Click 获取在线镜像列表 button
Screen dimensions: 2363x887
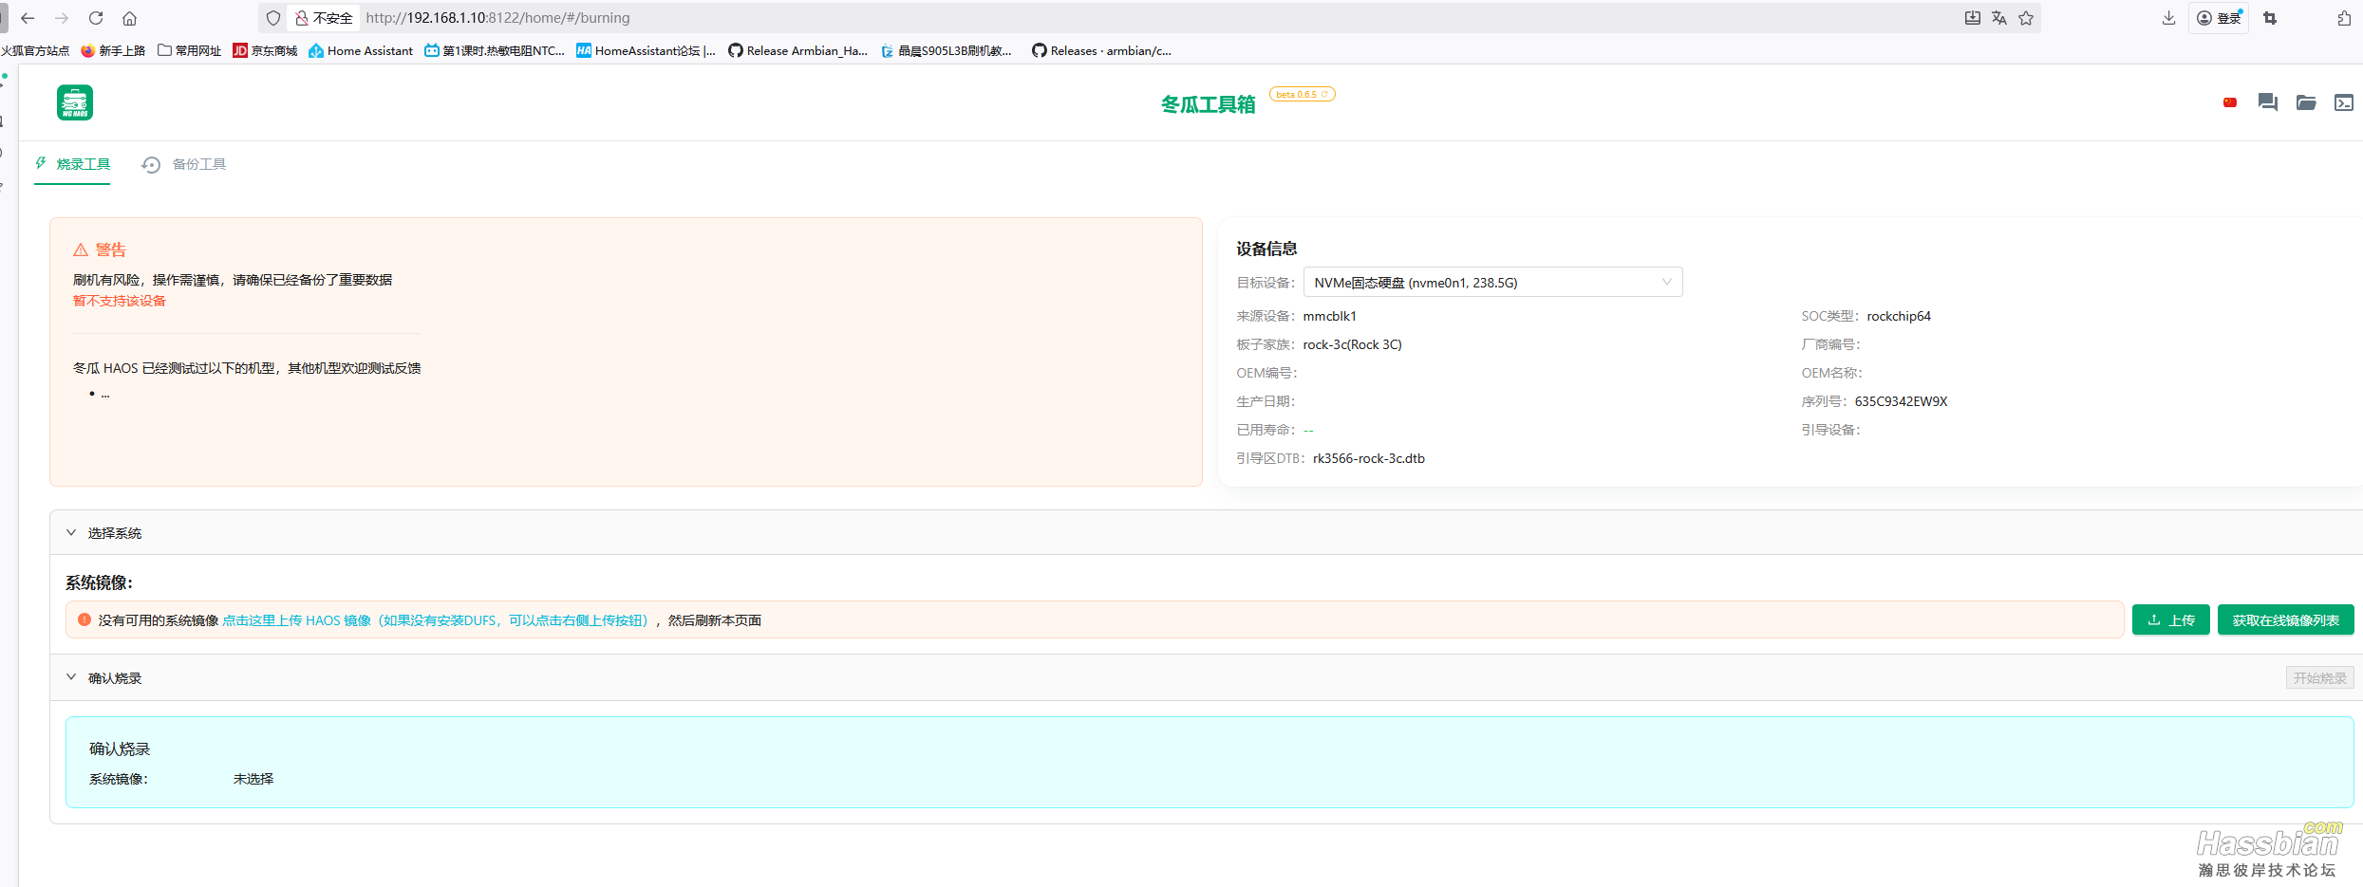pyautogui.click(x=2285, y=620)
